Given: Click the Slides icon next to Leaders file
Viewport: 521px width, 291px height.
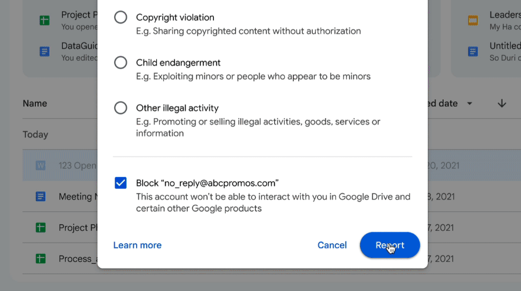Looking at the screenshot, I should pos(473,20).
